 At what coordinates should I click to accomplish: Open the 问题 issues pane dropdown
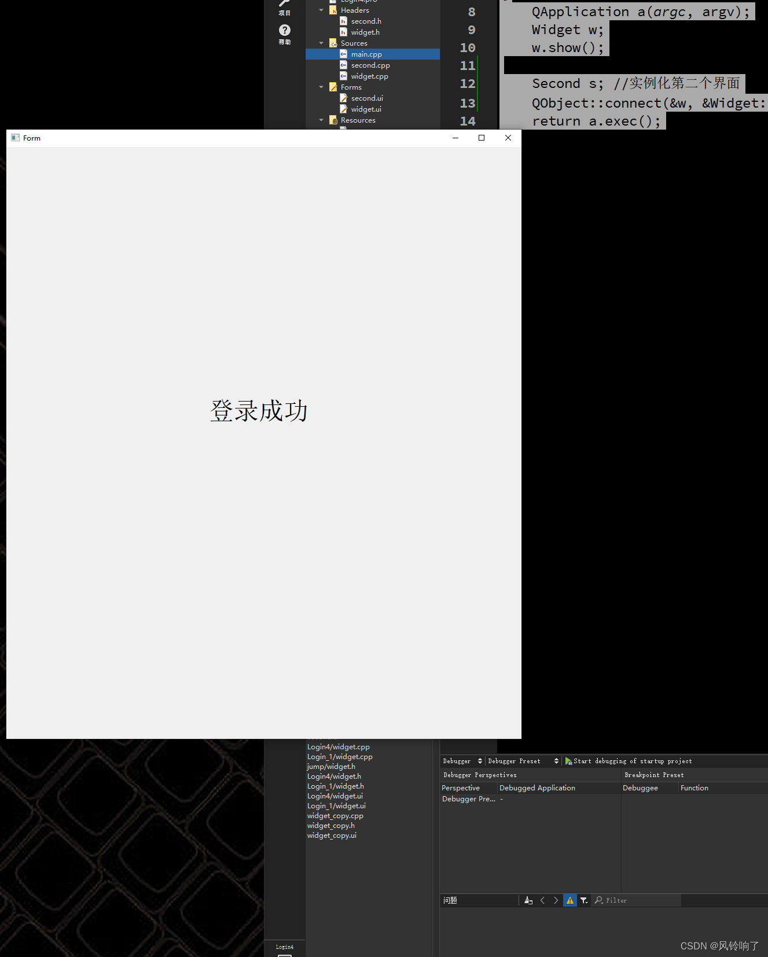(479, 900)
